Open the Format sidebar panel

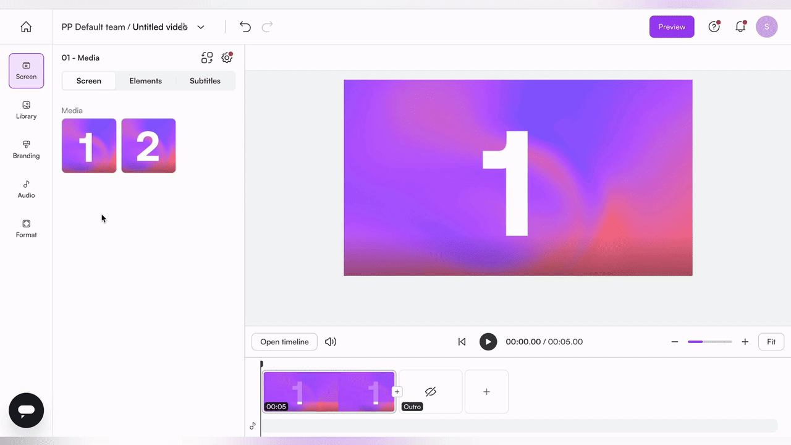tap(26, 229)
